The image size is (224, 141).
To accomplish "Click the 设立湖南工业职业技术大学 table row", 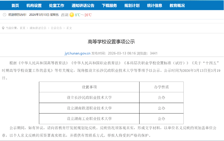I will coord(89,118).
